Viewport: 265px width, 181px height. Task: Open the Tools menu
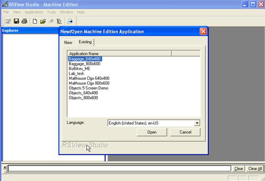51,12
